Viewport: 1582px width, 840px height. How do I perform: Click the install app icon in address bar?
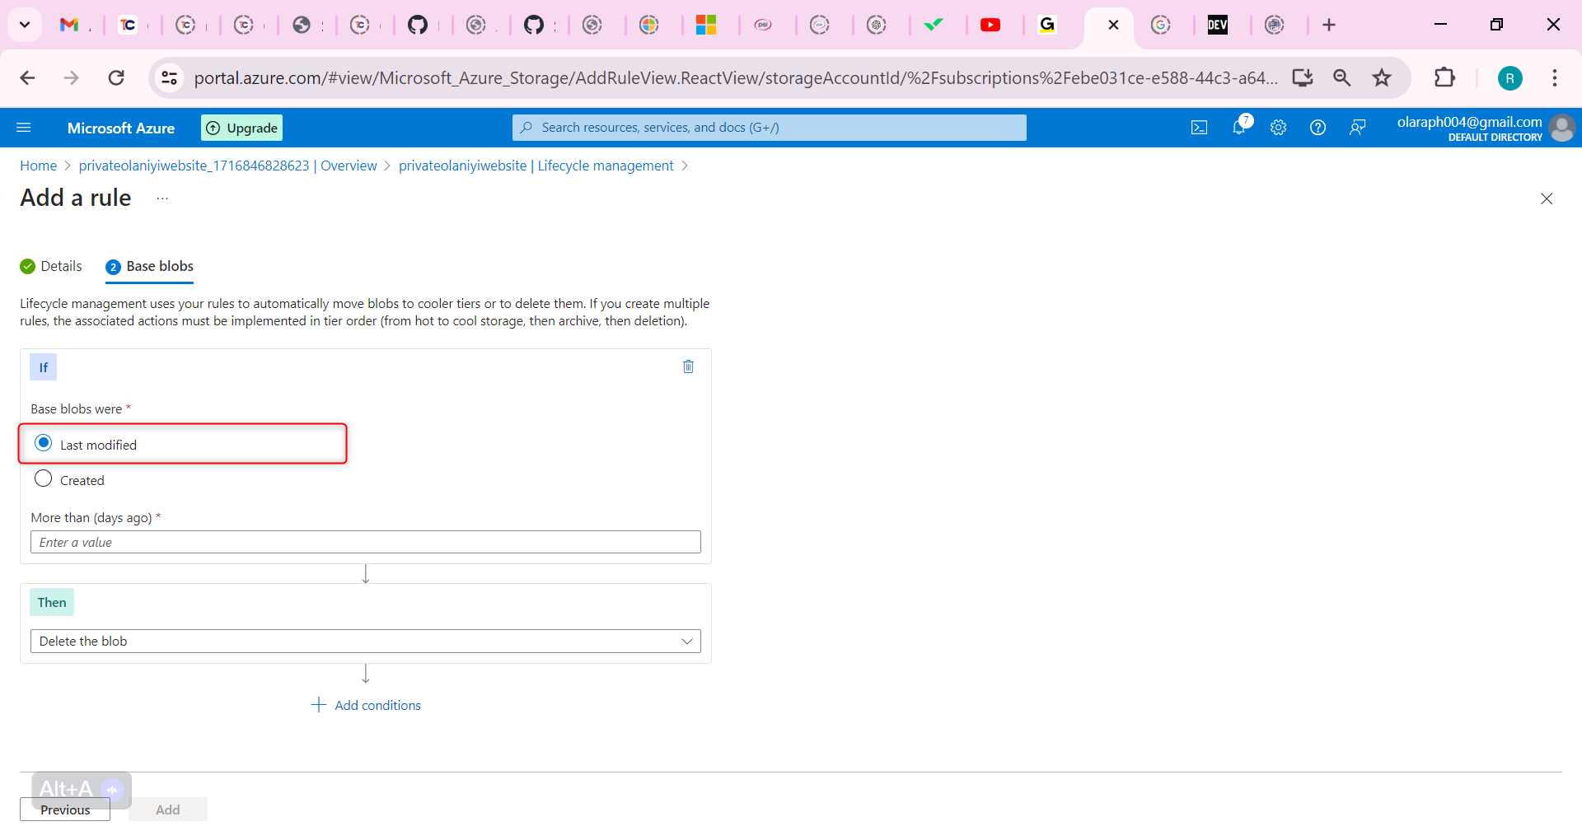pos(1302,78)
